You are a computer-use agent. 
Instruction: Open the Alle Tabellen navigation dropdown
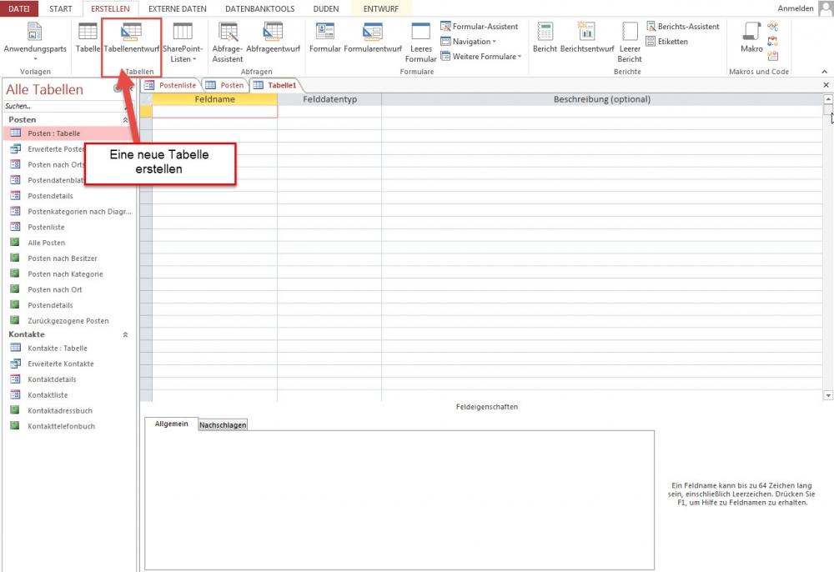[x=118, y=88]
